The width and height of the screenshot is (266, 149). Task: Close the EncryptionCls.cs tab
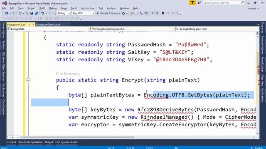(33, 24)
